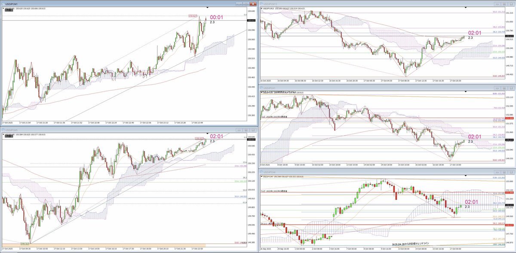Viewport: 516px width, 253px height.
Task: Close the USDJPY,H1 chart window
Action: (511, 88)
